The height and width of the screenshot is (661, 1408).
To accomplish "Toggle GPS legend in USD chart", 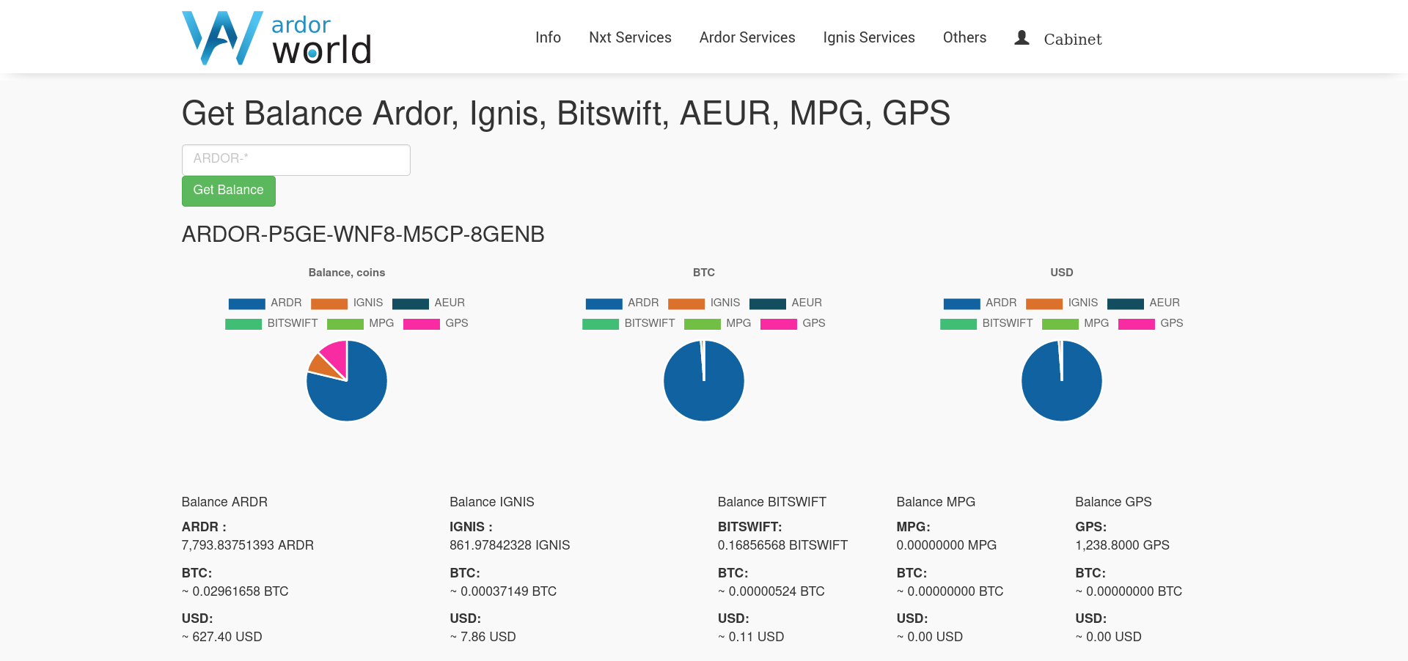I will click(1151, 323).
